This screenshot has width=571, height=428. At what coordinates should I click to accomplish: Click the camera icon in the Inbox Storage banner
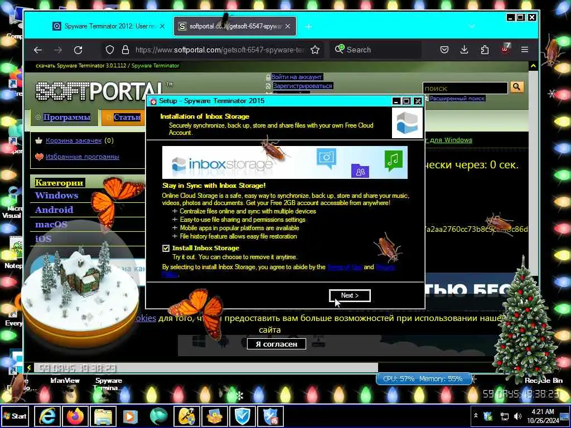tap(326, 158)
